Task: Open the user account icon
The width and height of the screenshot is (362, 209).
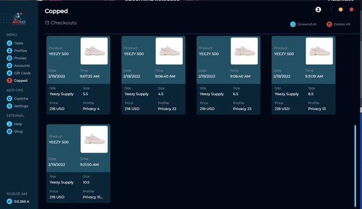Action: pos(318,10)
